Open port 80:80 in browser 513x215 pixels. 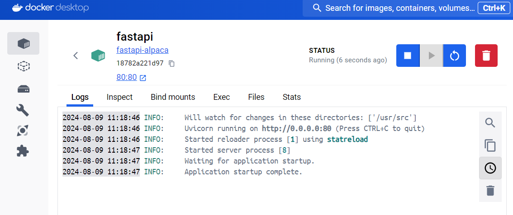tap(131, 77)
